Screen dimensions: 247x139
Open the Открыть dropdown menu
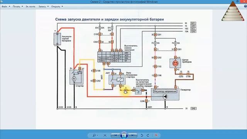point(57,7)
